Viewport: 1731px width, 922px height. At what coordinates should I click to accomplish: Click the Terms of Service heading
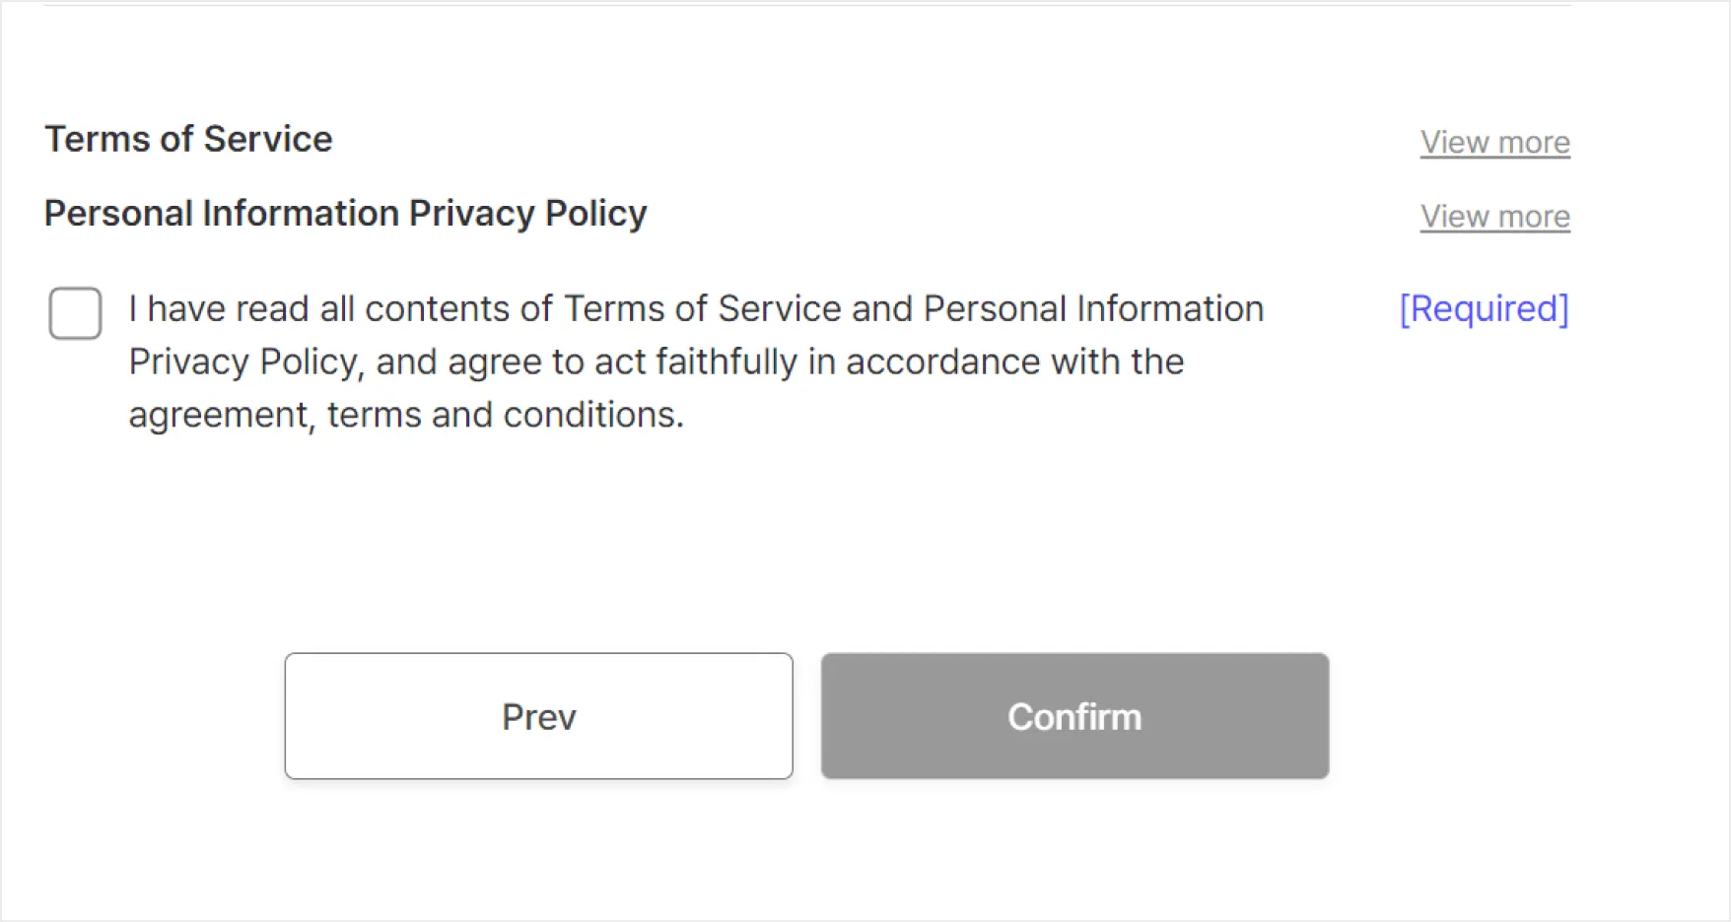(188, 139)
